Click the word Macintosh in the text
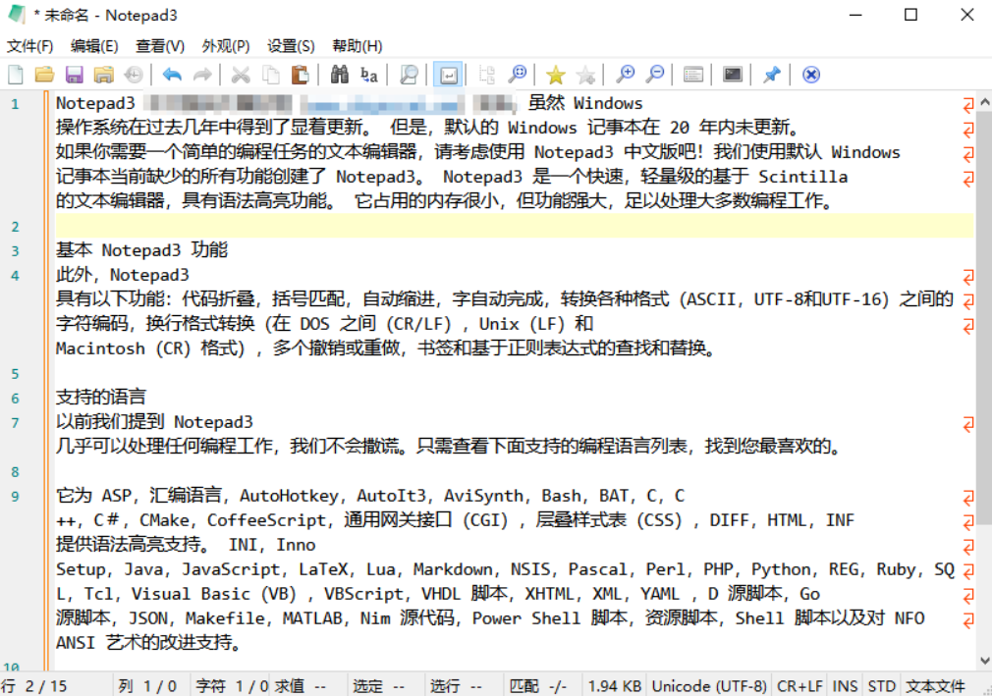Image resolution: width=992 pixels, height=696 pixels. [100, 348]
